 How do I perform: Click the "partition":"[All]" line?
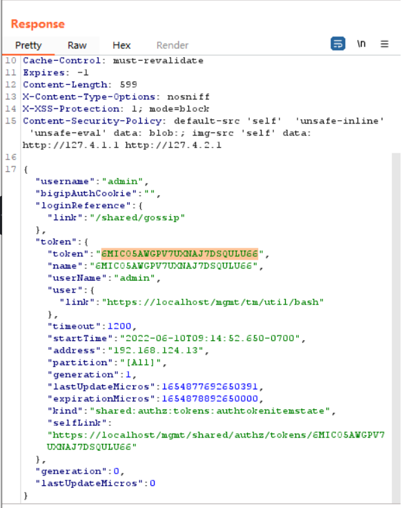pos(107,362)
